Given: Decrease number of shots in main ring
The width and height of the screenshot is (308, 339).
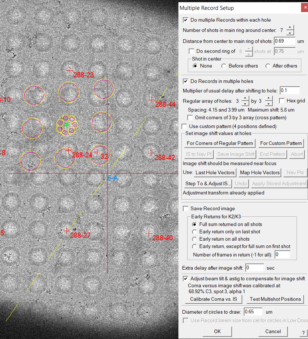Looking at the screenshot, I should [290, 33].
